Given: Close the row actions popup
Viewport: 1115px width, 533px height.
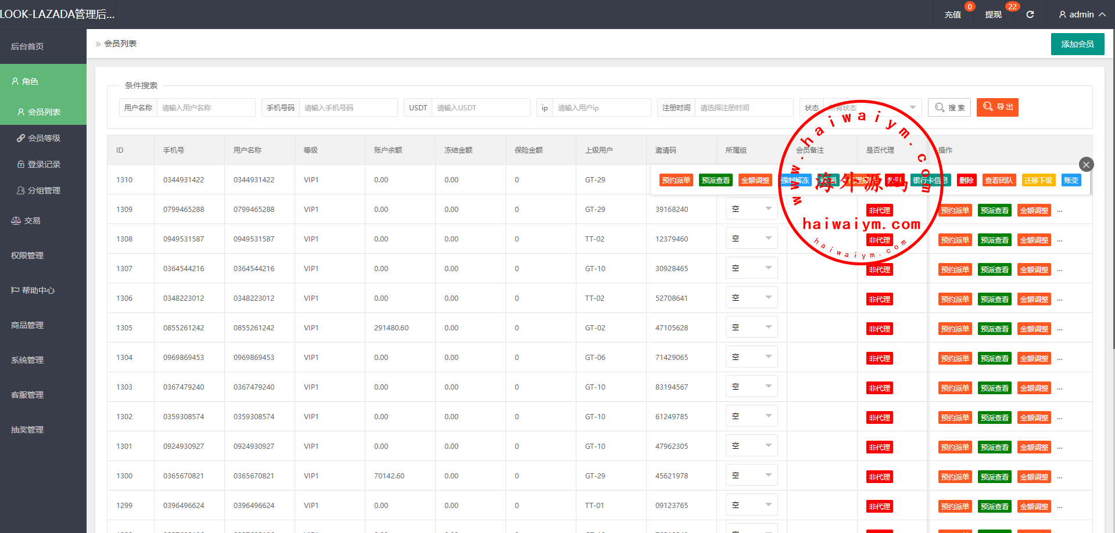Looking at the screenshot, I should coord(1086,164).
